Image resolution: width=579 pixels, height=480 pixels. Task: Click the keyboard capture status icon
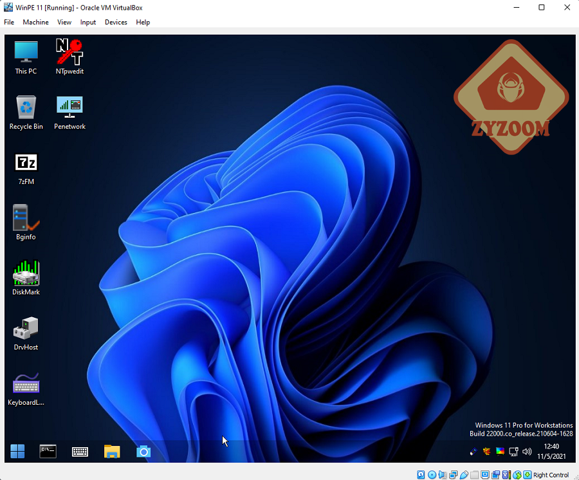click(x=528, y=475)
